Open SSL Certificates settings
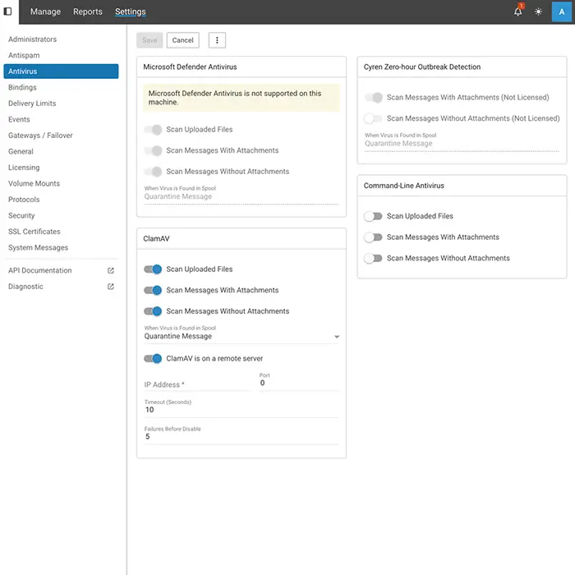575x575 pixels. point(61,232)
